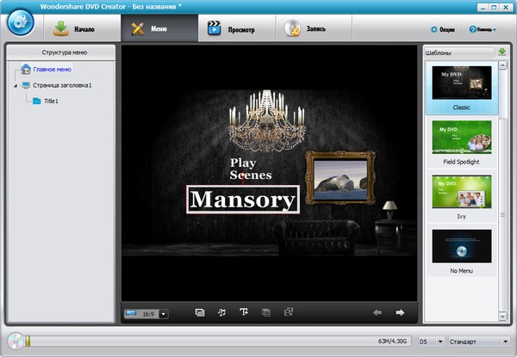Click the background music icon
Screen dimensions: 517x357
[x=221, y=313]
